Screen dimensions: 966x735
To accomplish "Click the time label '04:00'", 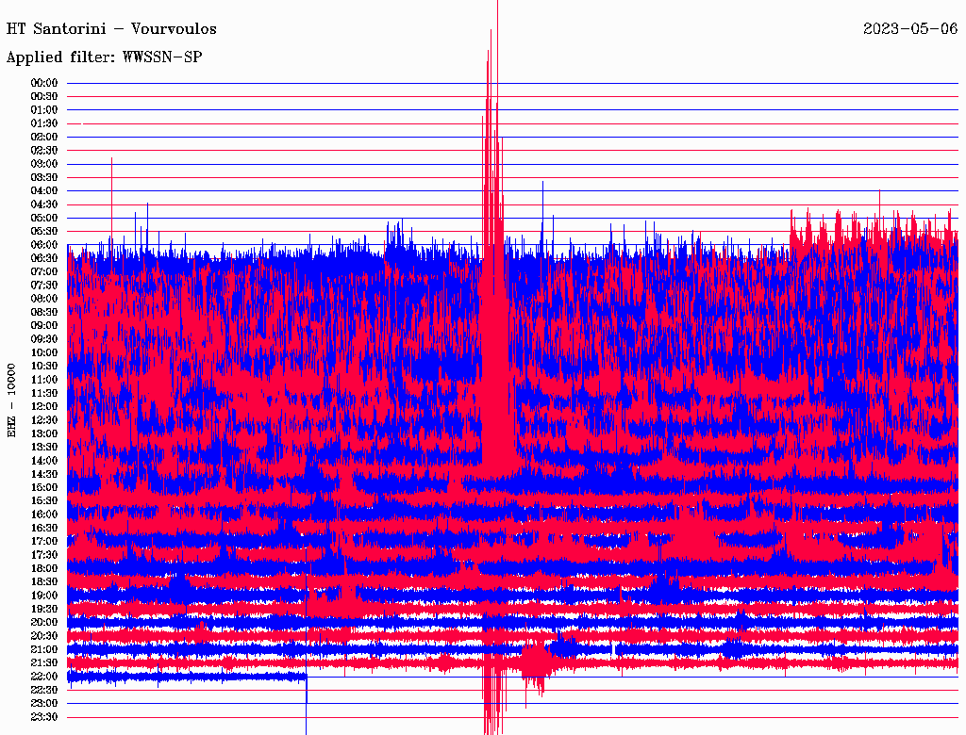I will point(44,191).
